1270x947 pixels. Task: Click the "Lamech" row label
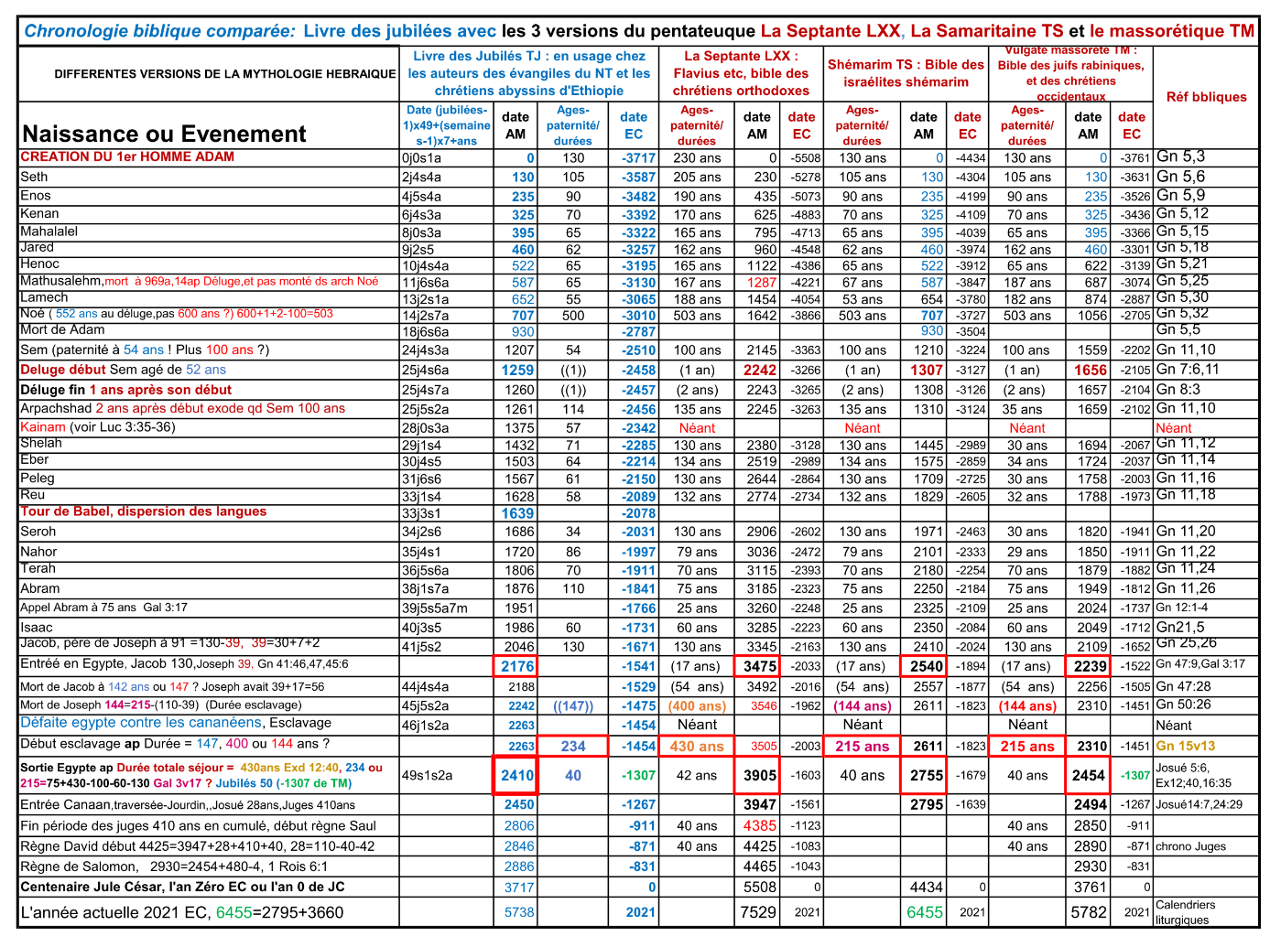click(44, 296)
